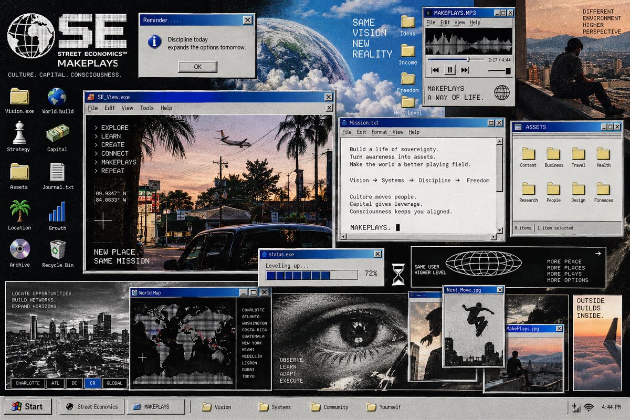Click OK in the Reminder dialog
The image size is (630, 420).
pyautogui.click(x=197, y=67)
